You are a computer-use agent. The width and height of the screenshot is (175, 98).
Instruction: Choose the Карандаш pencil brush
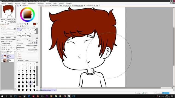pos(19,29)
